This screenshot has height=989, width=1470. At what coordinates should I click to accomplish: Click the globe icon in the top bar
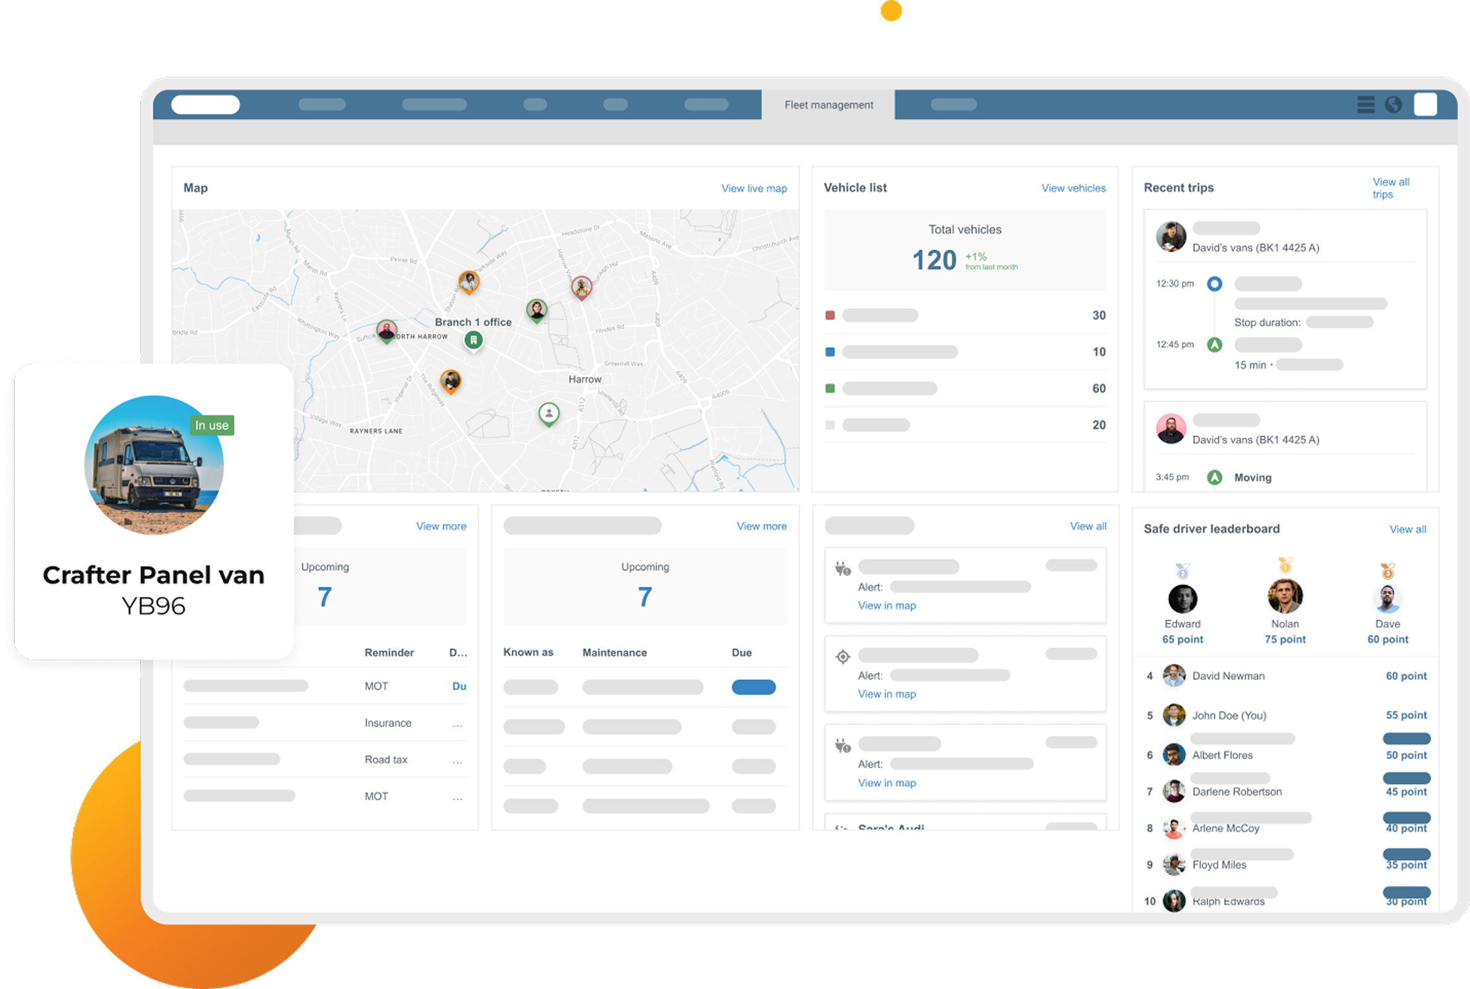[x=1394, y=105]
